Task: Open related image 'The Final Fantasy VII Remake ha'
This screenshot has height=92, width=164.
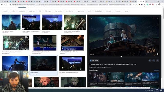Action: click(x=116, y=77)
